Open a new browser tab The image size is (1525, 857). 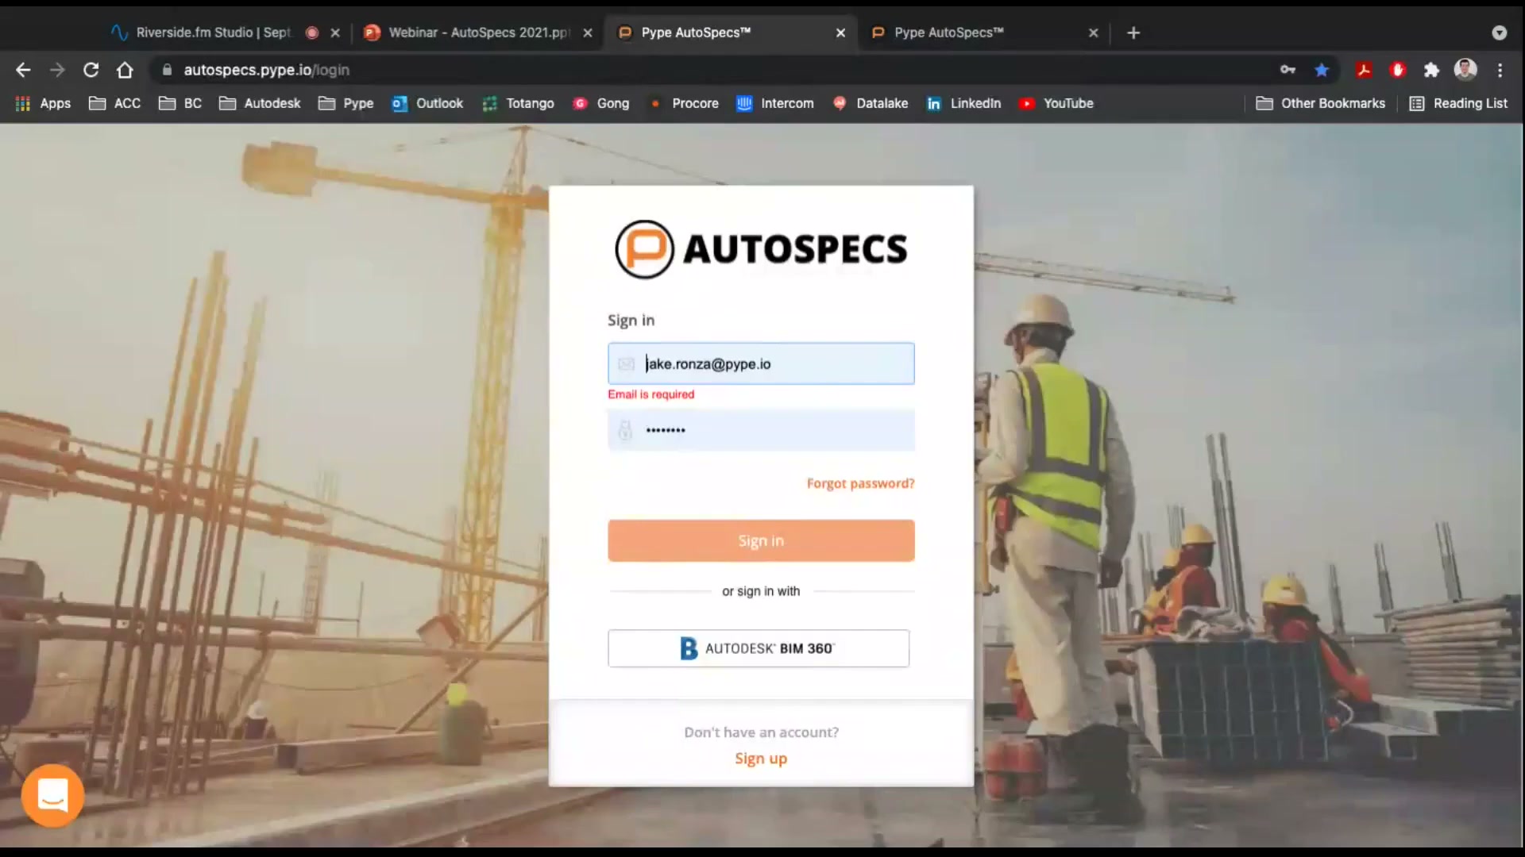pos(1133,33)
